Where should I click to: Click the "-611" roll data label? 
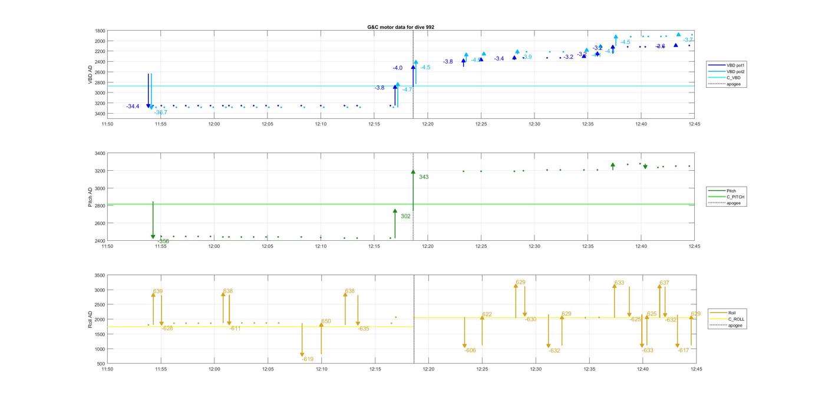[235, 329]
